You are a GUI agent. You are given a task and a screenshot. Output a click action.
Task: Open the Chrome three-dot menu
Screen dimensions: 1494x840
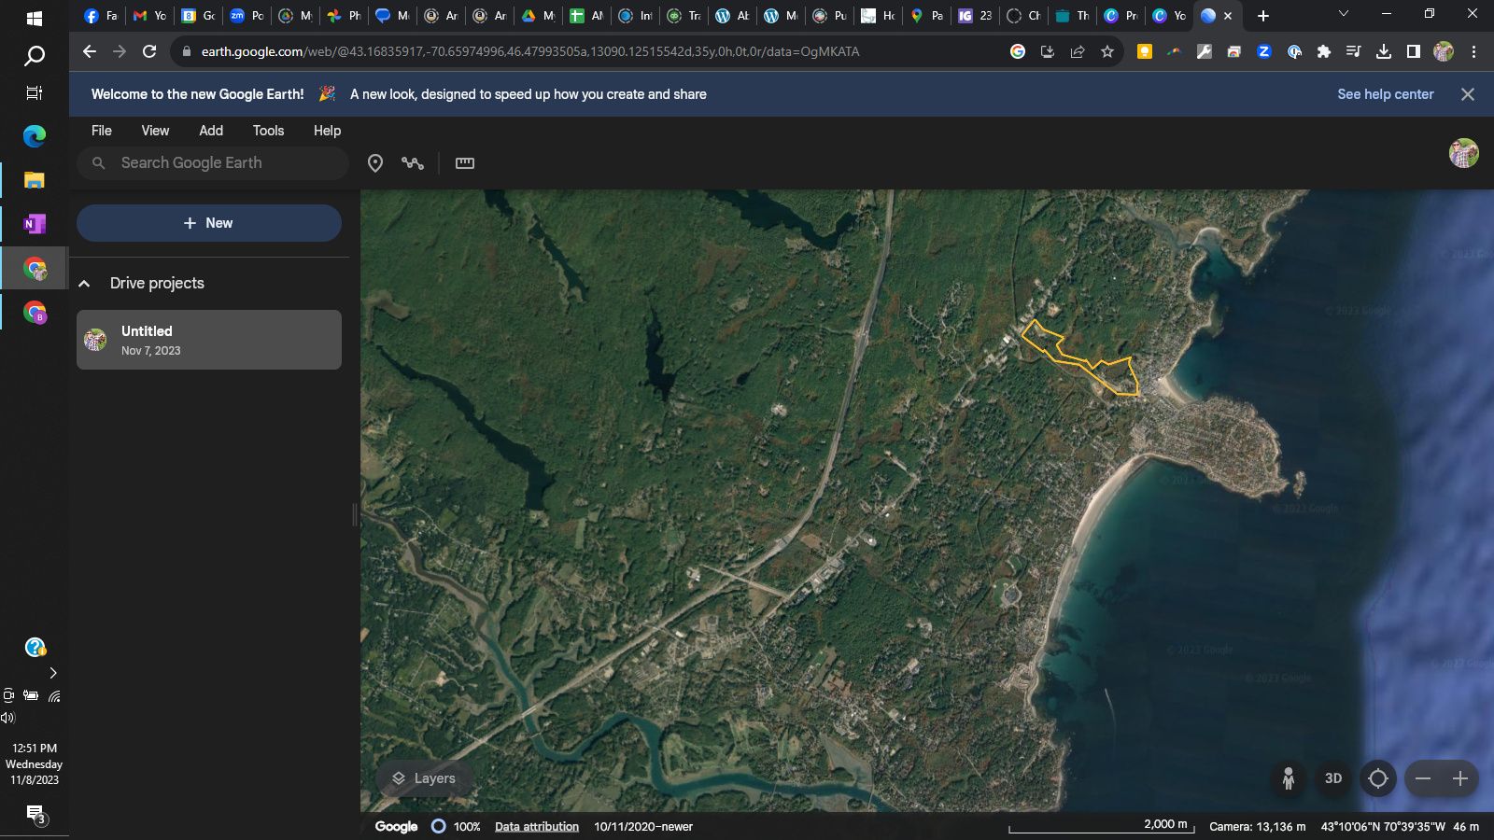click(1473, 51)
